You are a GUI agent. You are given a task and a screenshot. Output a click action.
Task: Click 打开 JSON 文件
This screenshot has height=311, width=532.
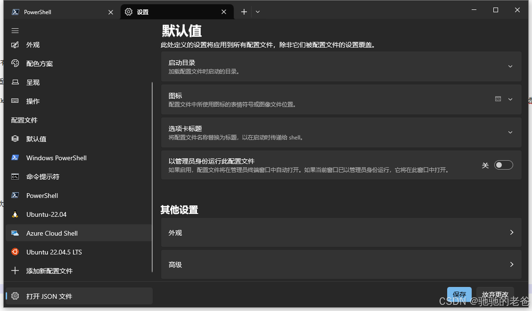[x=79, y=296]
